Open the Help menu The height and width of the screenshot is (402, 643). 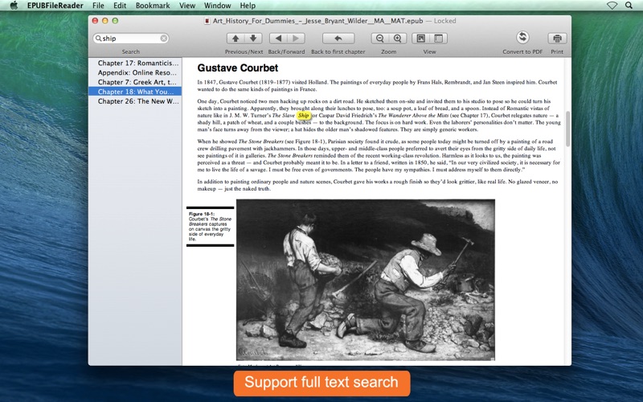(248, 6)
